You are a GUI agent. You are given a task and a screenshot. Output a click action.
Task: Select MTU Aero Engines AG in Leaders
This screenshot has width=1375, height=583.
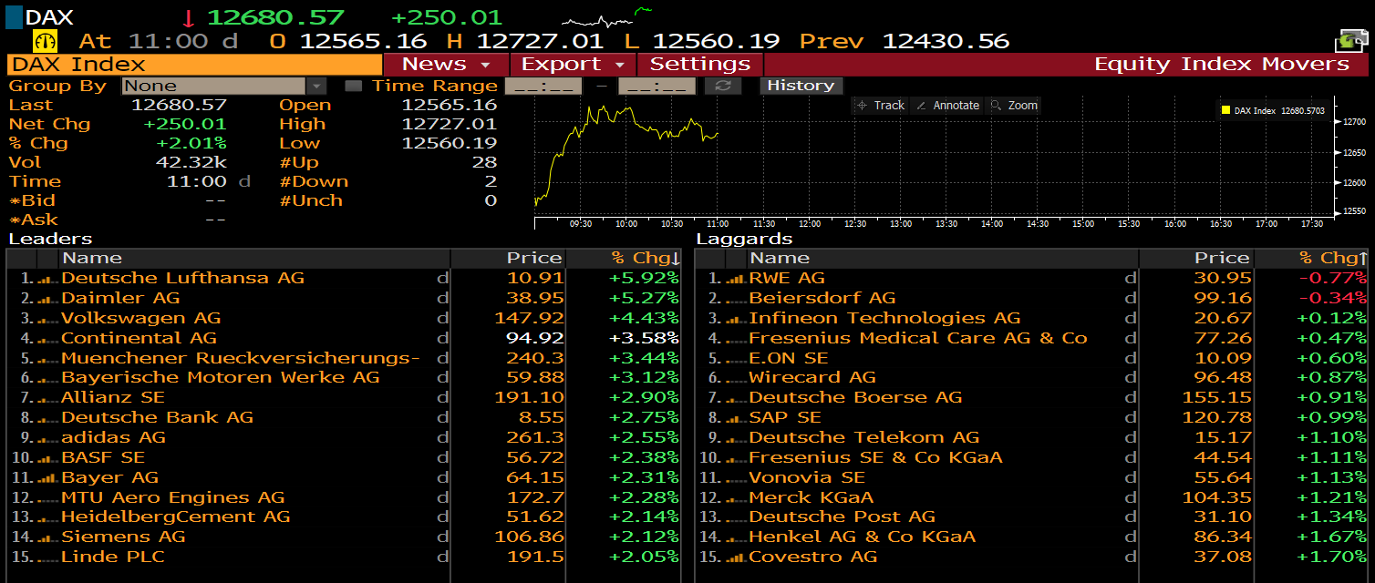pos(173,498)
